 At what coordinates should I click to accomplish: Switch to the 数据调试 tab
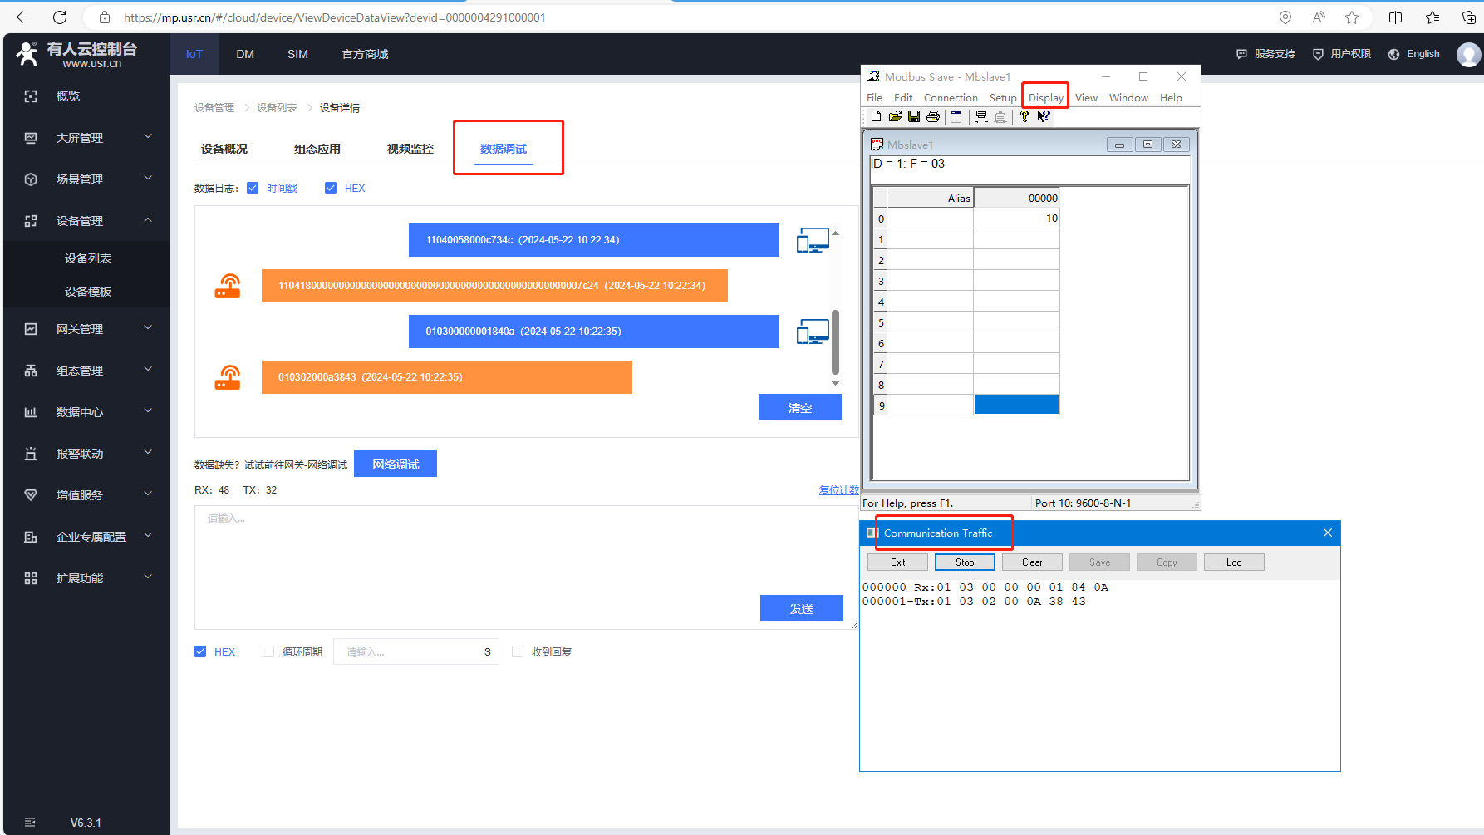pos(504,149)
